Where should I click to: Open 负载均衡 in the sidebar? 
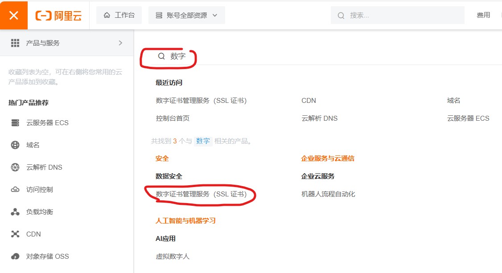click(x=40, y=212)
